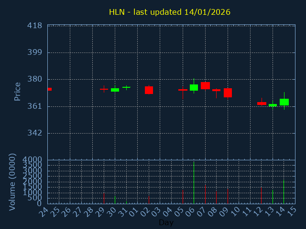Screen dimensions: 306x229
Task: Click the Day x-axis title
Action: 166,222
